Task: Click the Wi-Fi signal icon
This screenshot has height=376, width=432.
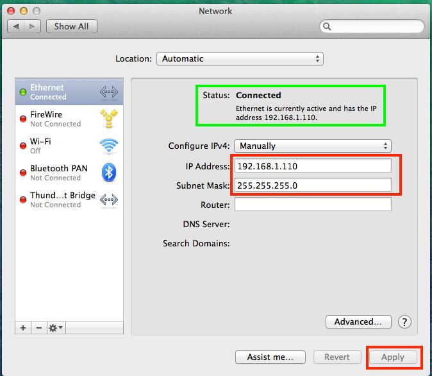Action: click(109, 146)
